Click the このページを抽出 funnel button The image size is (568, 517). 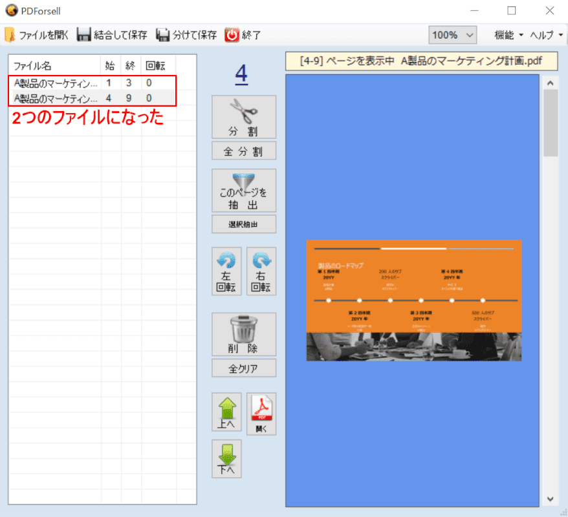(244, 190)
